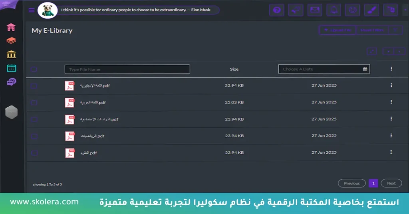
Task: Open the hamburger menu beside the panda avatar
Action: click(32, 10)
